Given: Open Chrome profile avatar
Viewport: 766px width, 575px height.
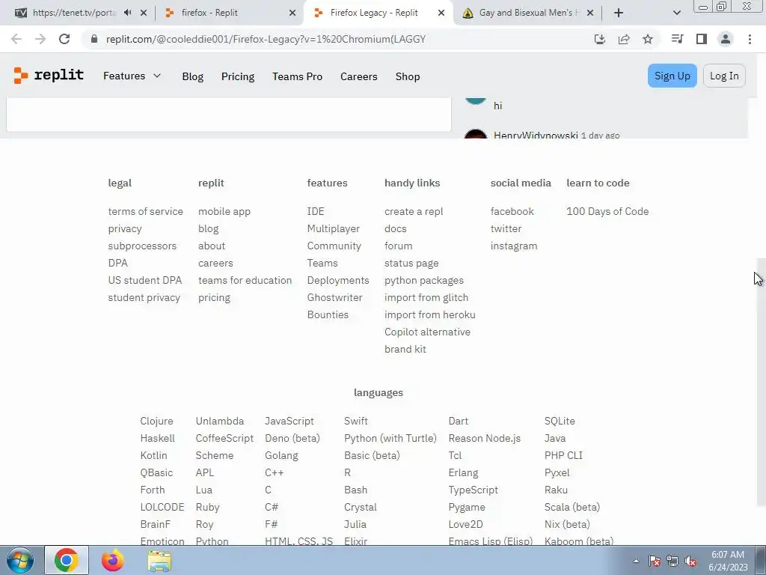Looking at the screenshot, I should click(726, 39).
